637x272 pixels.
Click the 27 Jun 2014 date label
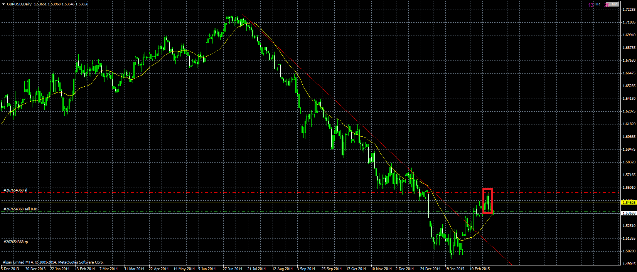pos(233,269)
